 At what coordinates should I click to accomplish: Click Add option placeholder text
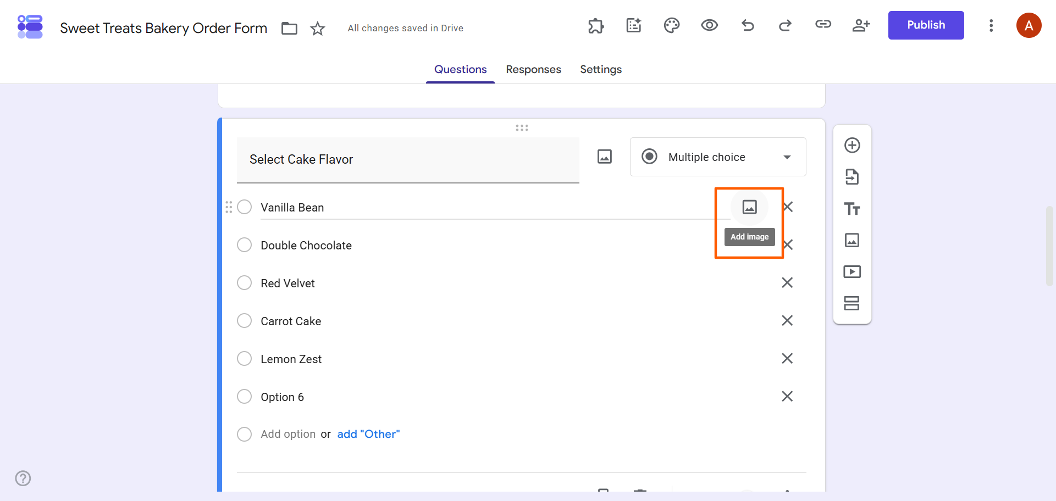pyautogui.click(x=288, y=434)
